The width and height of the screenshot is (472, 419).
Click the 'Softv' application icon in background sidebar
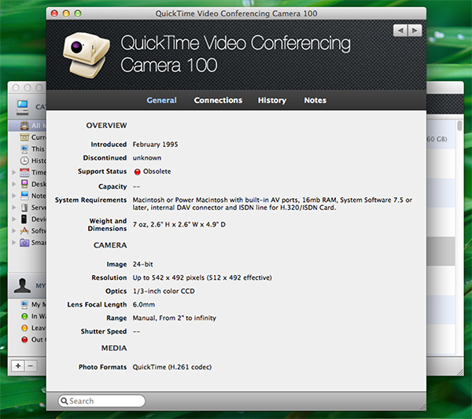pos(24,230)
